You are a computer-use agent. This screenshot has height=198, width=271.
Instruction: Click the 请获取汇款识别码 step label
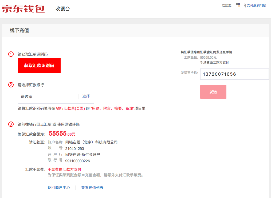pos(33,54)
